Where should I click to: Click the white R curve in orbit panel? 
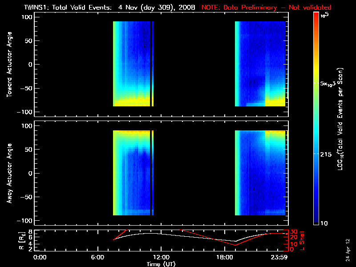tap(178, 235)
